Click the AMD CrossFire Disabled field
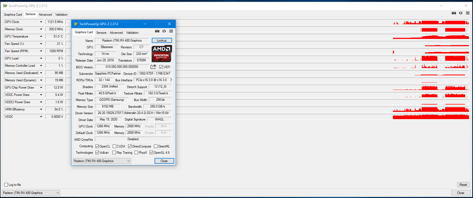Image resolution: width=473 pixels, height=198 pixels. point(133,139)
